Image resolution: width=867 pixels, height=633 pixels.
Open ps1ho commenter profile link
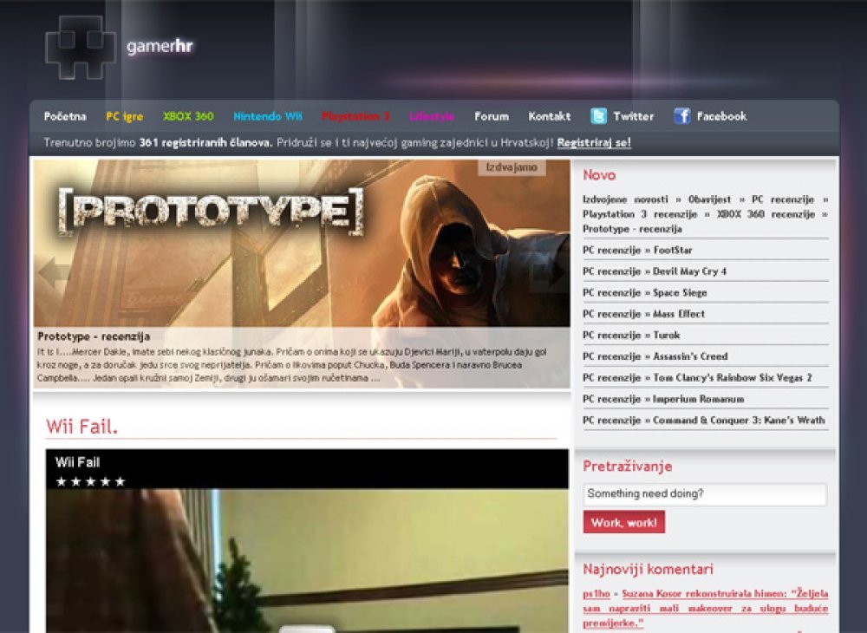tap(596, 594)
